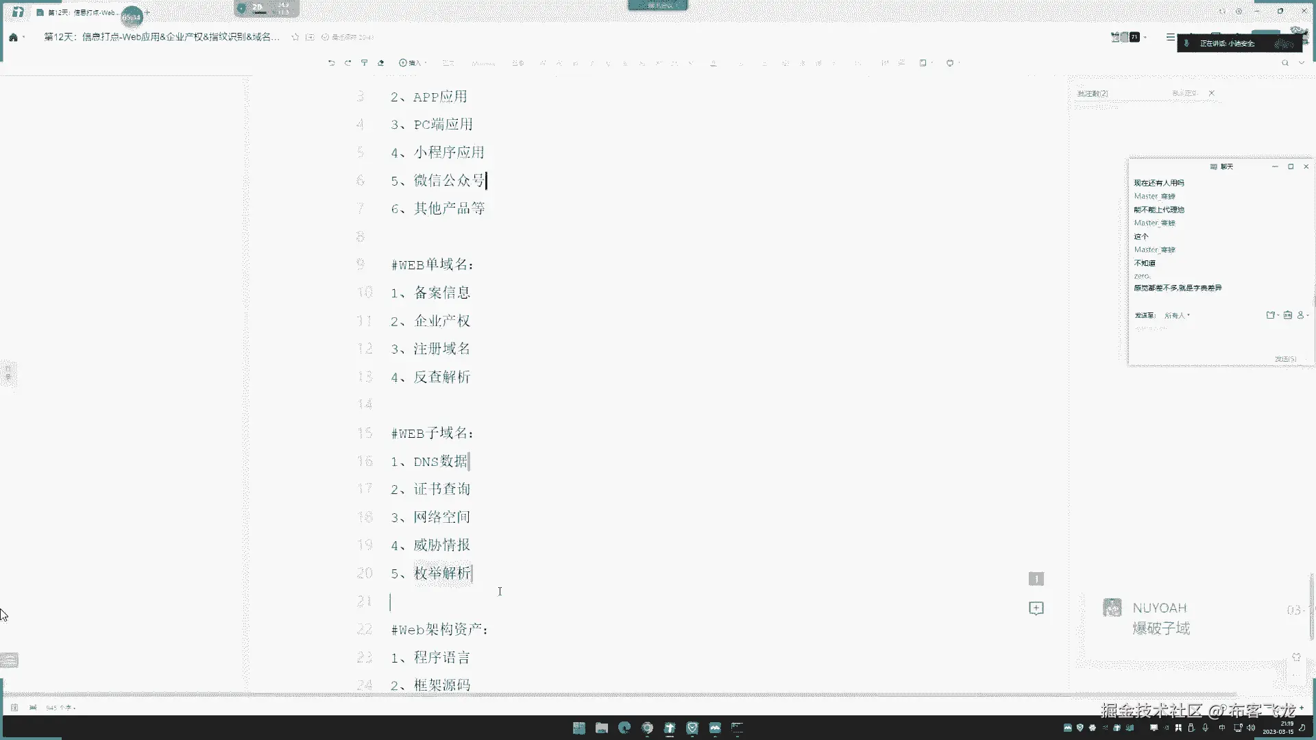Switch to the 第12天 document tab
Screen dimensions: 1316x740
pyautogui.click(x=79, y=12)
